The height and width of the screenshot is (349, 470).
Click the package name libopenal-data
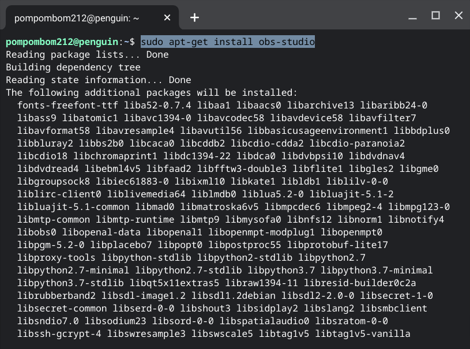tap(101, 232)
